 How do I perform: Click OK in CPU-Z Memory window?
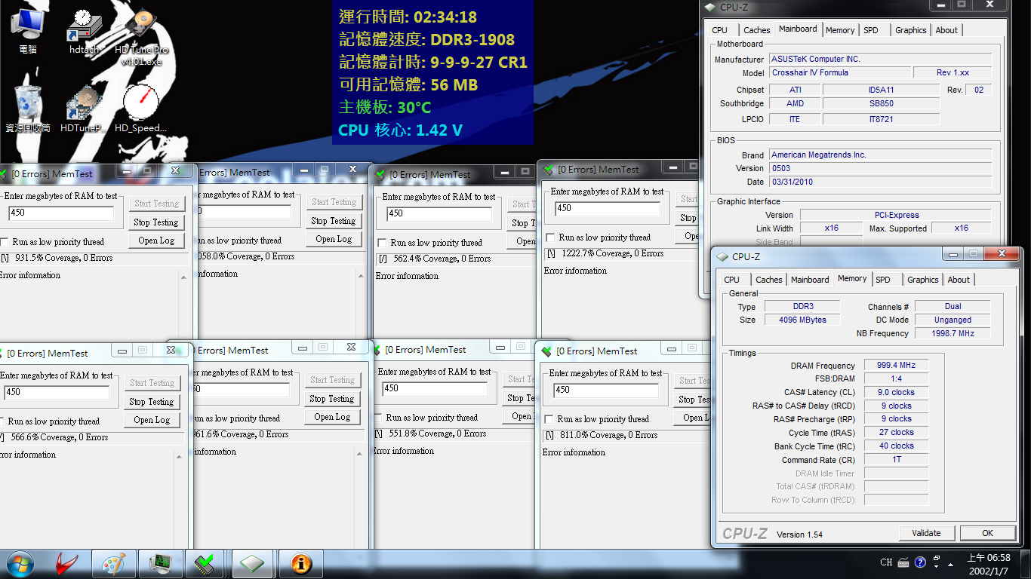pyautogui.click(x=987, y=533)
